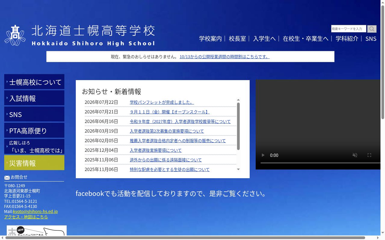385x240 pixels.
Task: Unmute the video sound
Action: pos(355,155)
